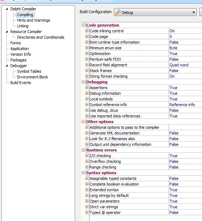Expand the Complete boolean evaluation row

click(x=87, y=184)
